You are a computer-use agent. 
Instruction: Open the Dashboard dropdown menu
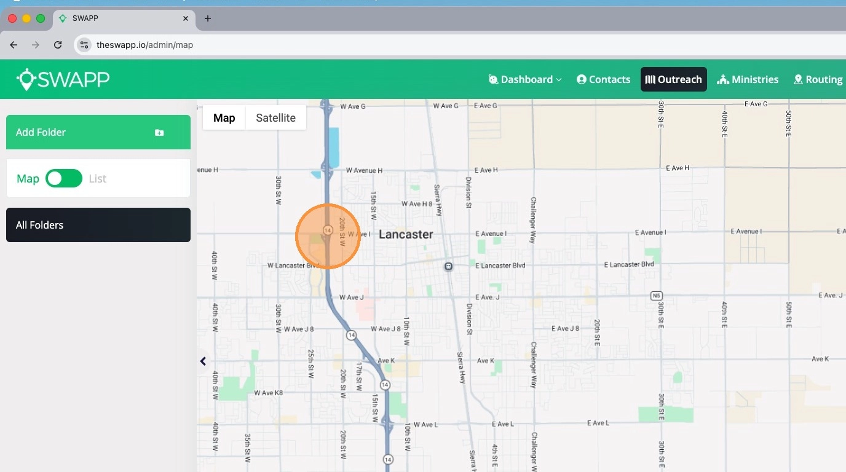(x=525, y=79)
